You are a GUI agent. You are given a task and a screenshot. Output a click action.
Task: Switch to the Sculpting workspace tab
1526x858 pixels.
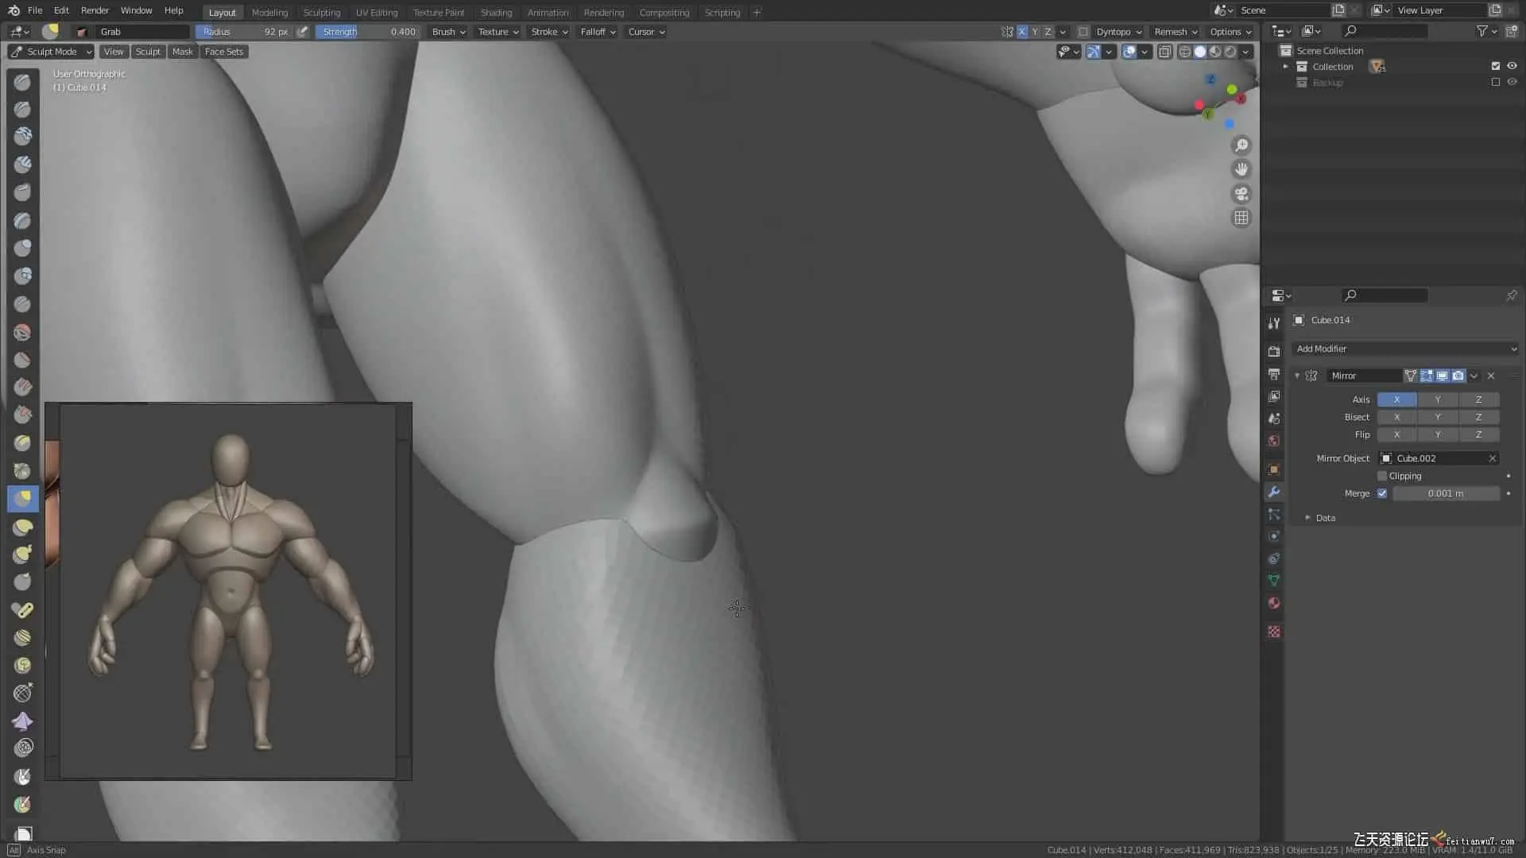click(321, 12)
